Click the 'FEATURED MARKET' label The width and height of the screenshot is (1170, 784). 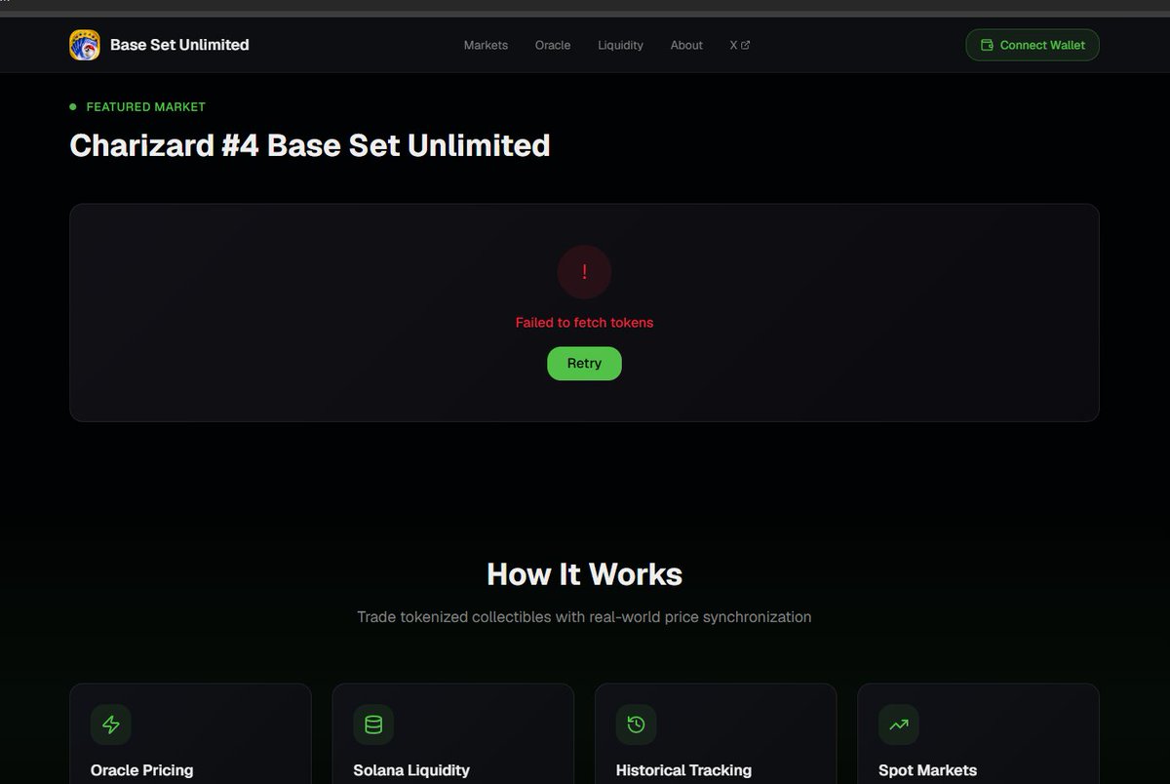146,106
